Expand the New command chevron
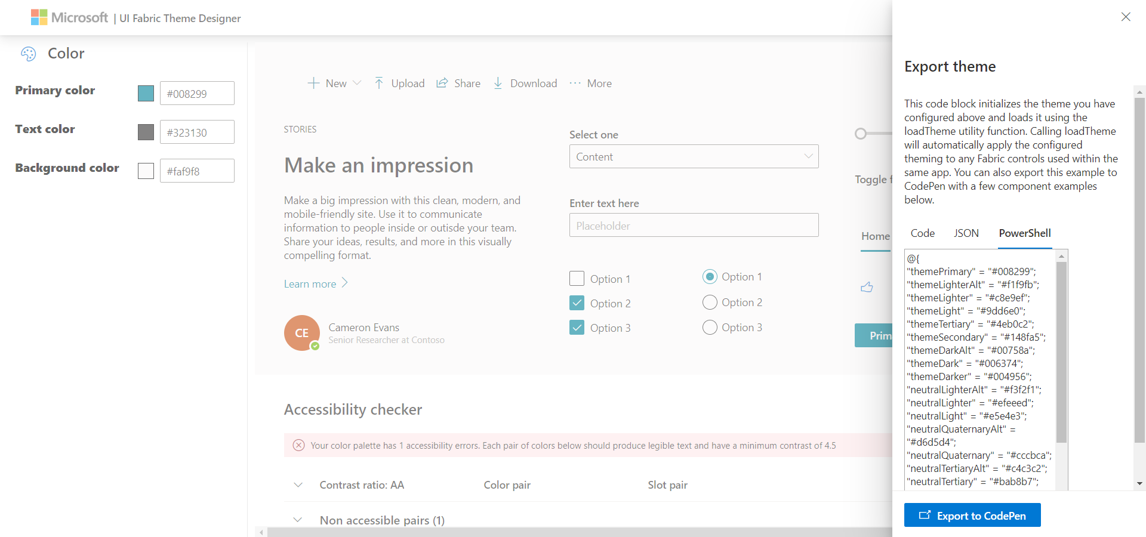Image resolution: width=1146 pixels, height=537 pixels. [357, 84]
